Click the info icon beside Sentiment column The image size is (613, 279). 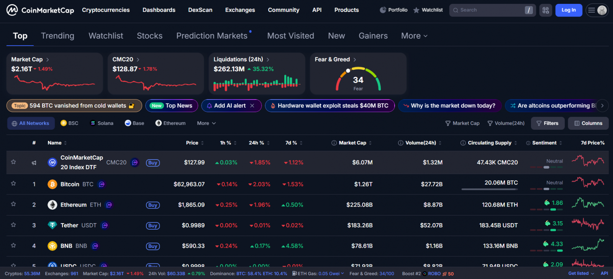click(528, 143)
